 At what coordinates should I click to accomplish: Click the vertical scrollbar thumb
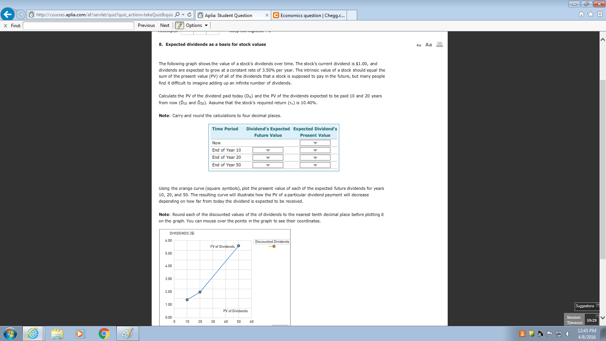pos(603,169)
